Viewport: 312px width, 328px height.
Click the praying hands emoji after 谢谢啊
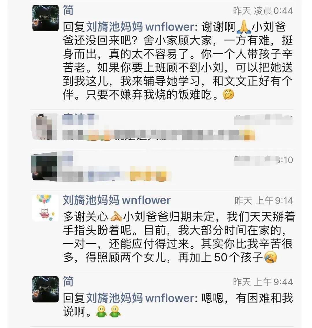[243, 27]
